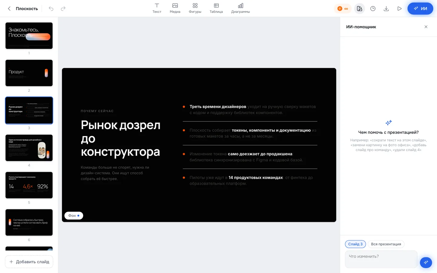Image resolution: width=437 pixels, height=273 pixels.
Task: Select slide 1 thumbnail Знакомьтесь, Плоскость
Action: 29,36
